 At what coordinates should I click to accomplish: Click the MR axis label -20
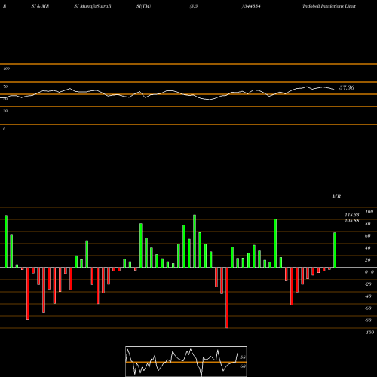click(x=368, y=284)
